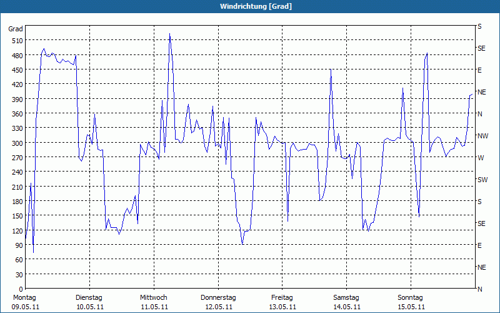The image size is (500, 313).
Task: Click the 330 degree axis label
Action: point(17,128)
